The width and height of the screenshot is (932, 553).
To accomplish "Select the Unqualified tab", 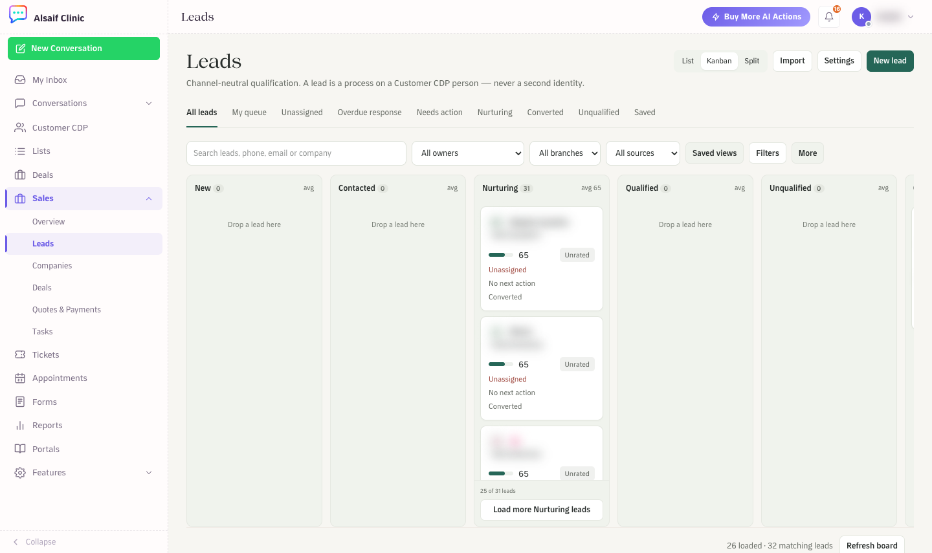I will tap(599, 113).
